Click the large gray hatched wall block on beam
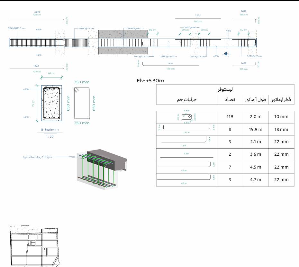The height and width of the screenshot is (267, 299). coord(123,42)
